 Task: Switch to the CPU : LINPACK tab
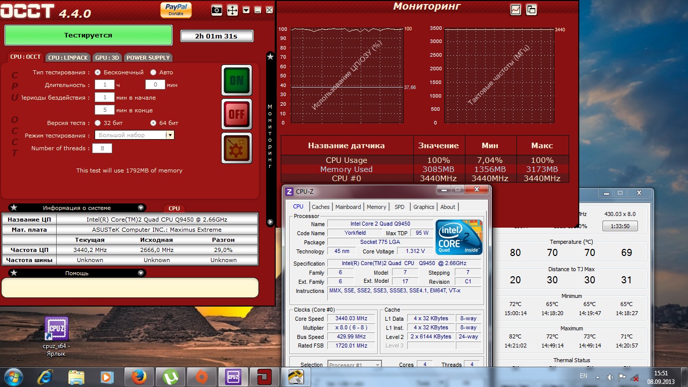coord(68,58)
